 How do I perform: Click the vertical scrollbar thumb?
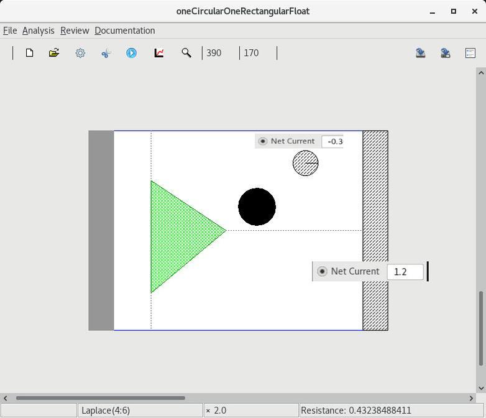click(x=480, y=328)
